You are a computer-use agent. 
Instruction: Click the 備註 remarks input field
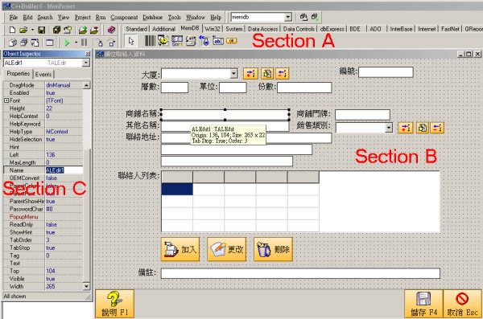300,273
